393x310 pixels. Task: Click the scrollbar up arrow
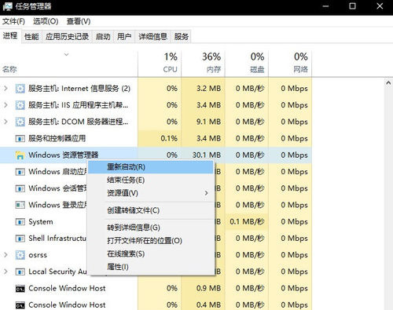[388, 83]
